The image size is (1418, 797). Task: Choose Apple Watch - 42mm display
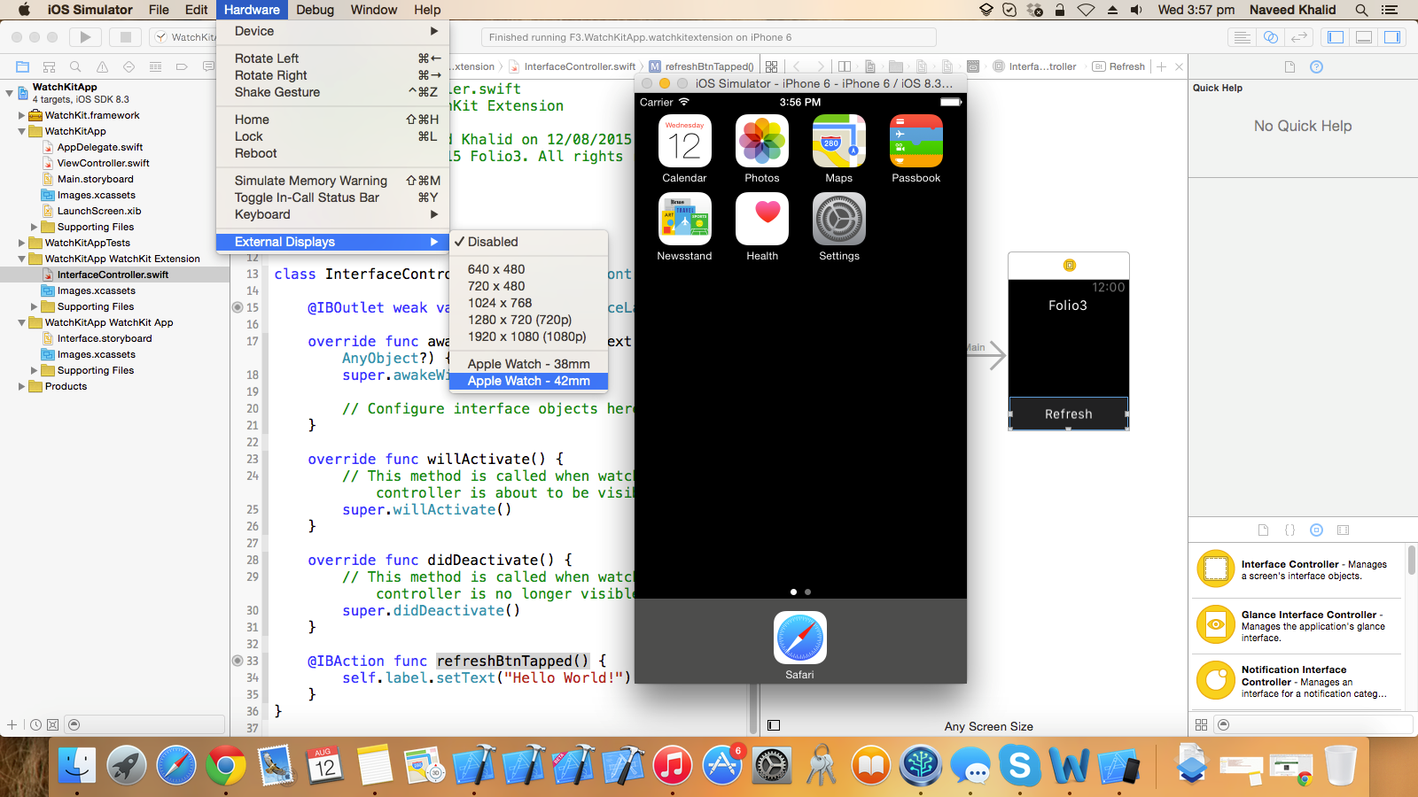click(x=528, y=381)
